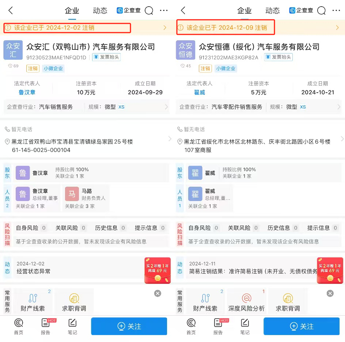Select 企业 tab on 众安恒德 page

pos(244,11)
